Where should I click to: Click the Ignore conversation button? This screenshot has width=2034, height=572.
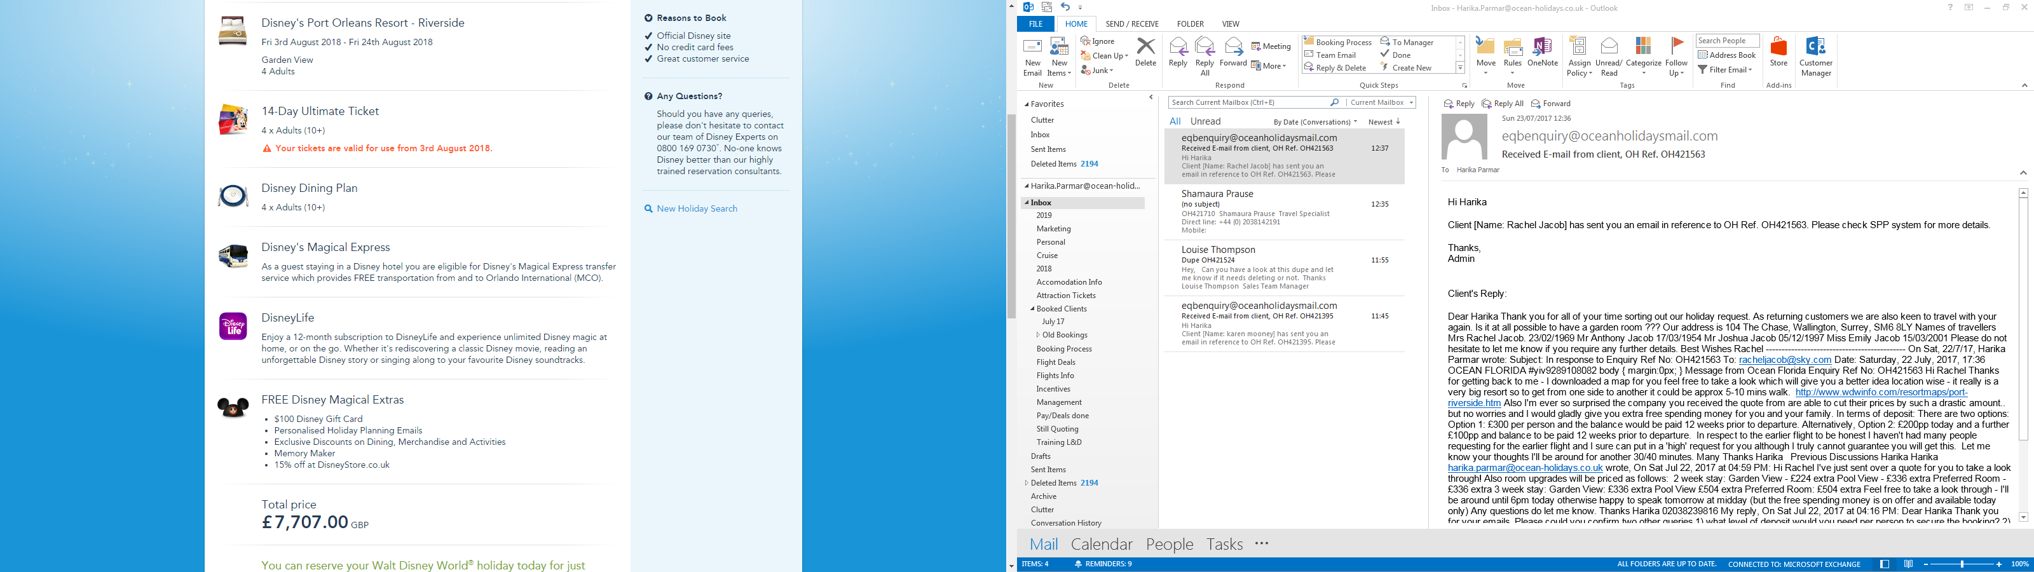[1098, 41]
